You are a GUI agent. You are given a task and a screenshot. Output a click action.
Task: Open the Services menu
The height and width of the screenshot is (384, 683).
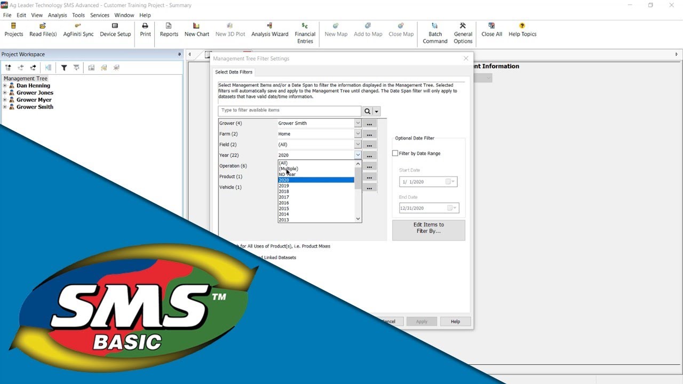pyautogui.click(x=100, y=15)
